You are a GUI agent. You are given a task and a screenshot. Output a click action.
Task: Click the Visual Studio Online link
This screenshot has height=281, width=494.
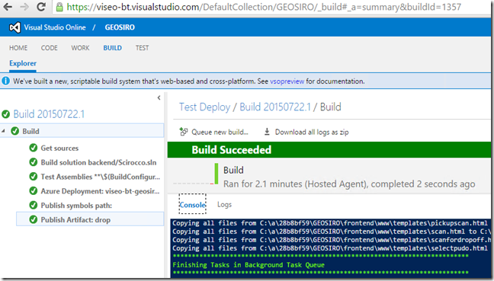(x=55, y=27)
